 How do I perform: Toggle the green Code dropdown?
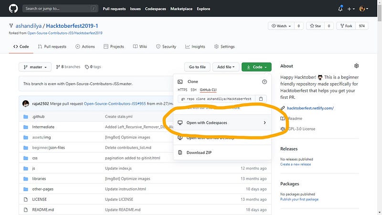tap(256, 67)
